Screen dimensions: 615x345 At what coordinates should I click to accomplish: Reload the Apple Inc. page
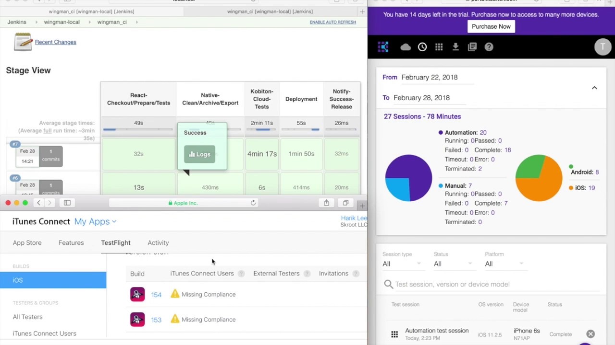pyautogui.click(x=253, y=203)
